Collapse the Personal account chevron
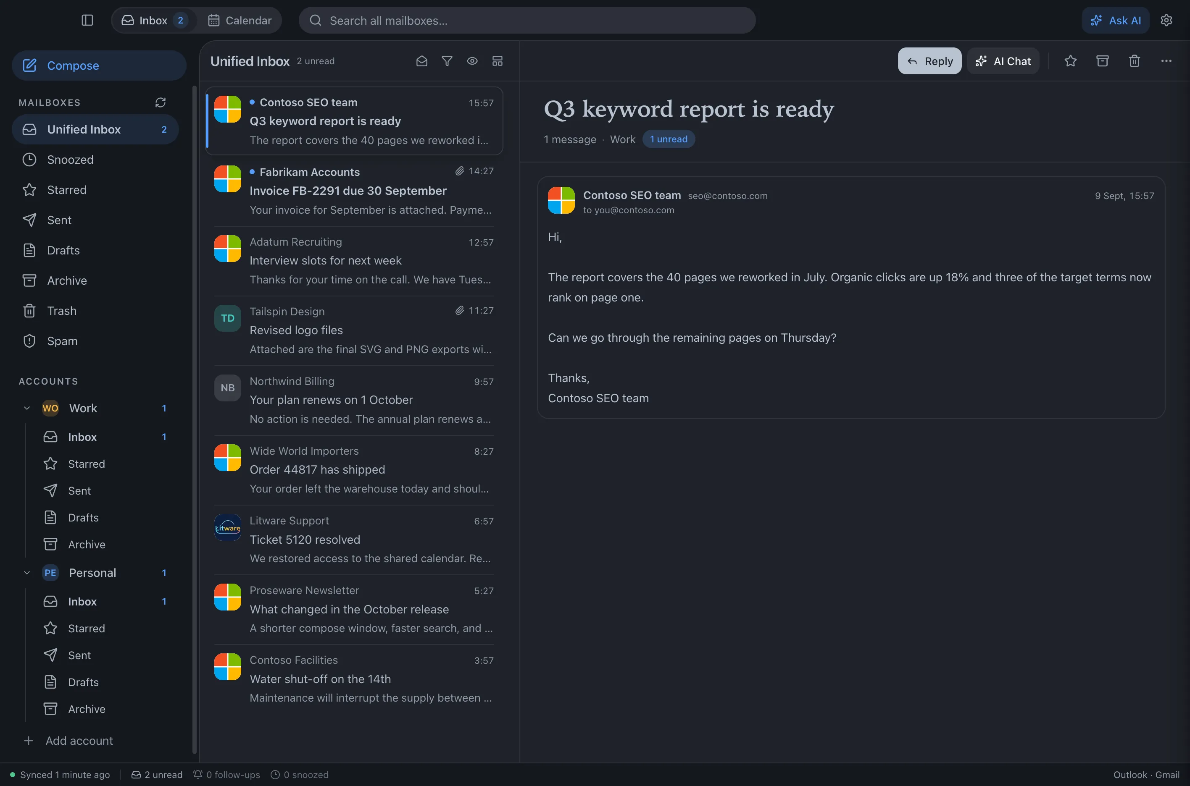 (x=27, y=572)
